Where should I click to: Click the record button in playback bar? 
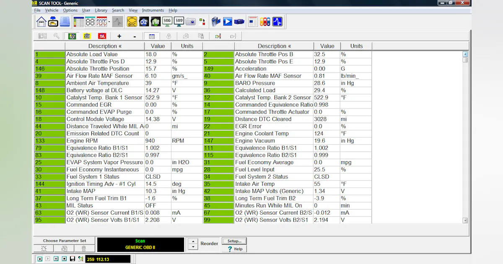(x=40, y=259)
